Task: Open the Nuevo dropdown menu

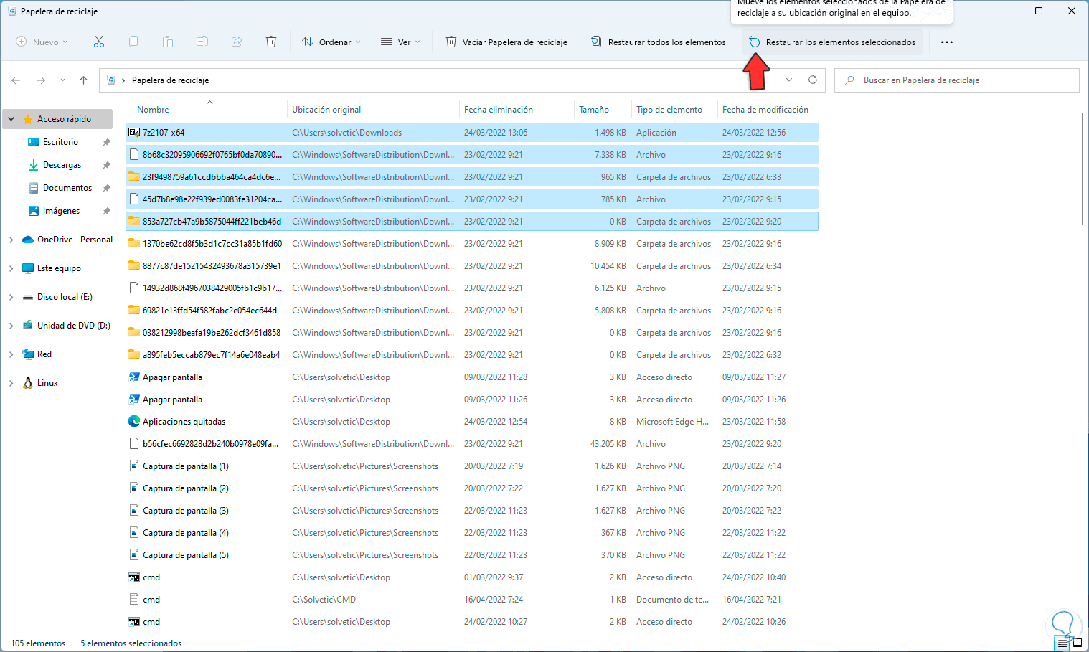Action: [42, 42]
